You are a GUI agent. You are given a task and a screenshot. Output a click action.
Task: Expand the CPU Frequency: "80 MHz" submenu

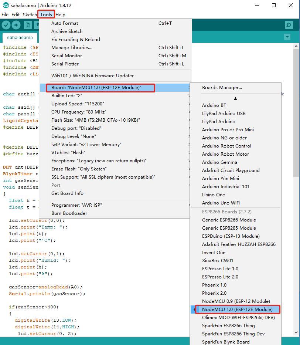pyautogui.click(x=115, y=112)
